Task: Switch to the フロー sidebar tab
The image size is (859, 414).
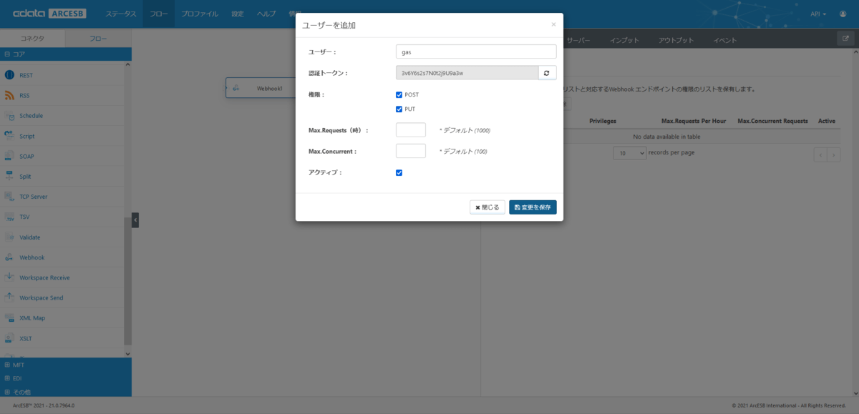Action: (98, 39)
